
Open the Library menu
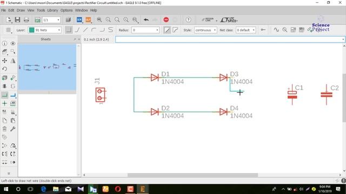[x=52, y=10]
